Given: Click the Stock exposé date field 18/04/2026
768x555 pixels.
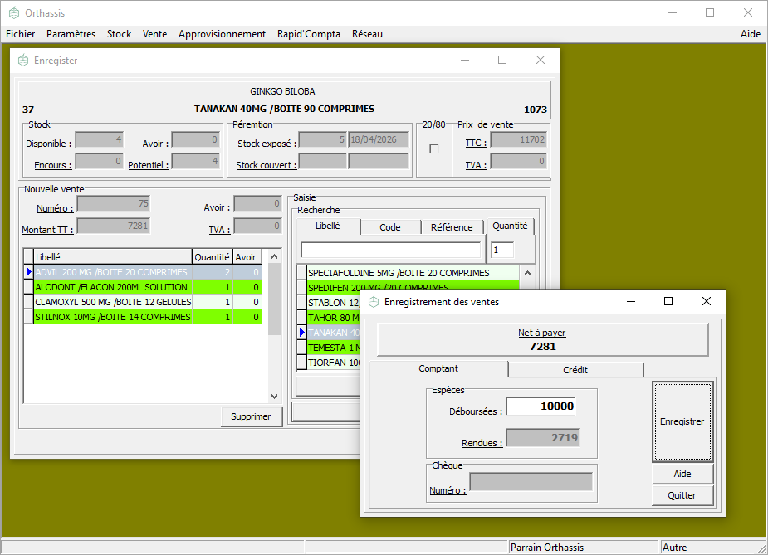Looking at the screenshot, I should [379, 140].
